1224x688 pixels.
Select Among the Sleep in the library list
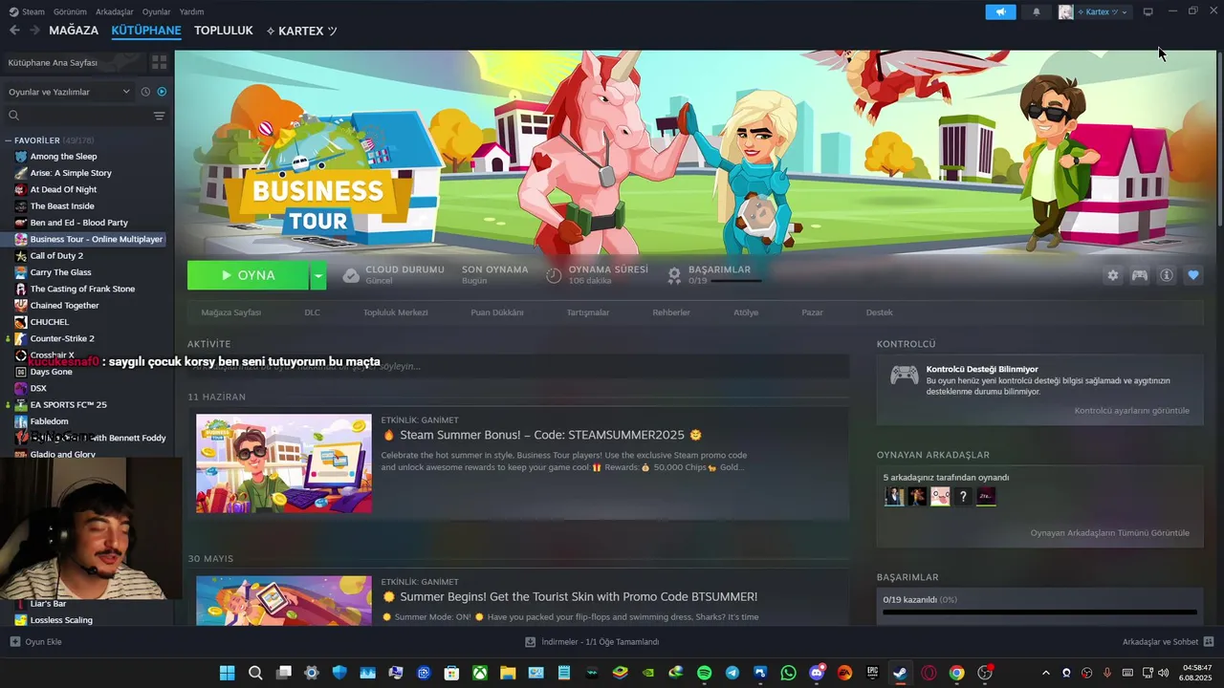(63, 157)
